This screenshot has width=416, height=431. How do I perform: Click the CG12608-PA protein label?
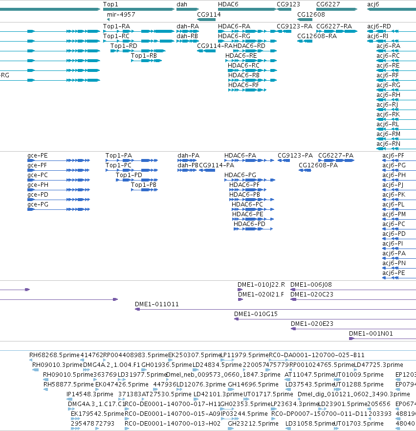(x=318, y=165)
